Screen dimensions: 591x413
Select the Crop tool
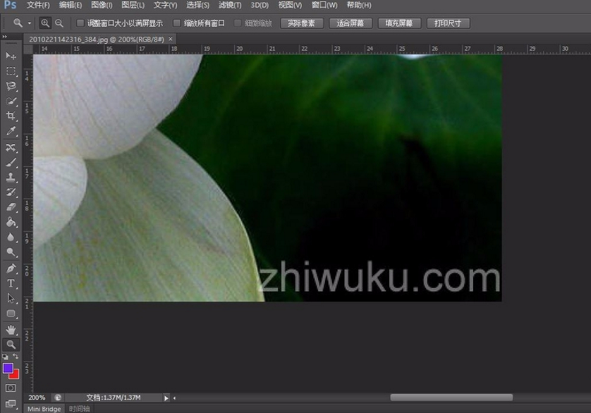(11, 116)
